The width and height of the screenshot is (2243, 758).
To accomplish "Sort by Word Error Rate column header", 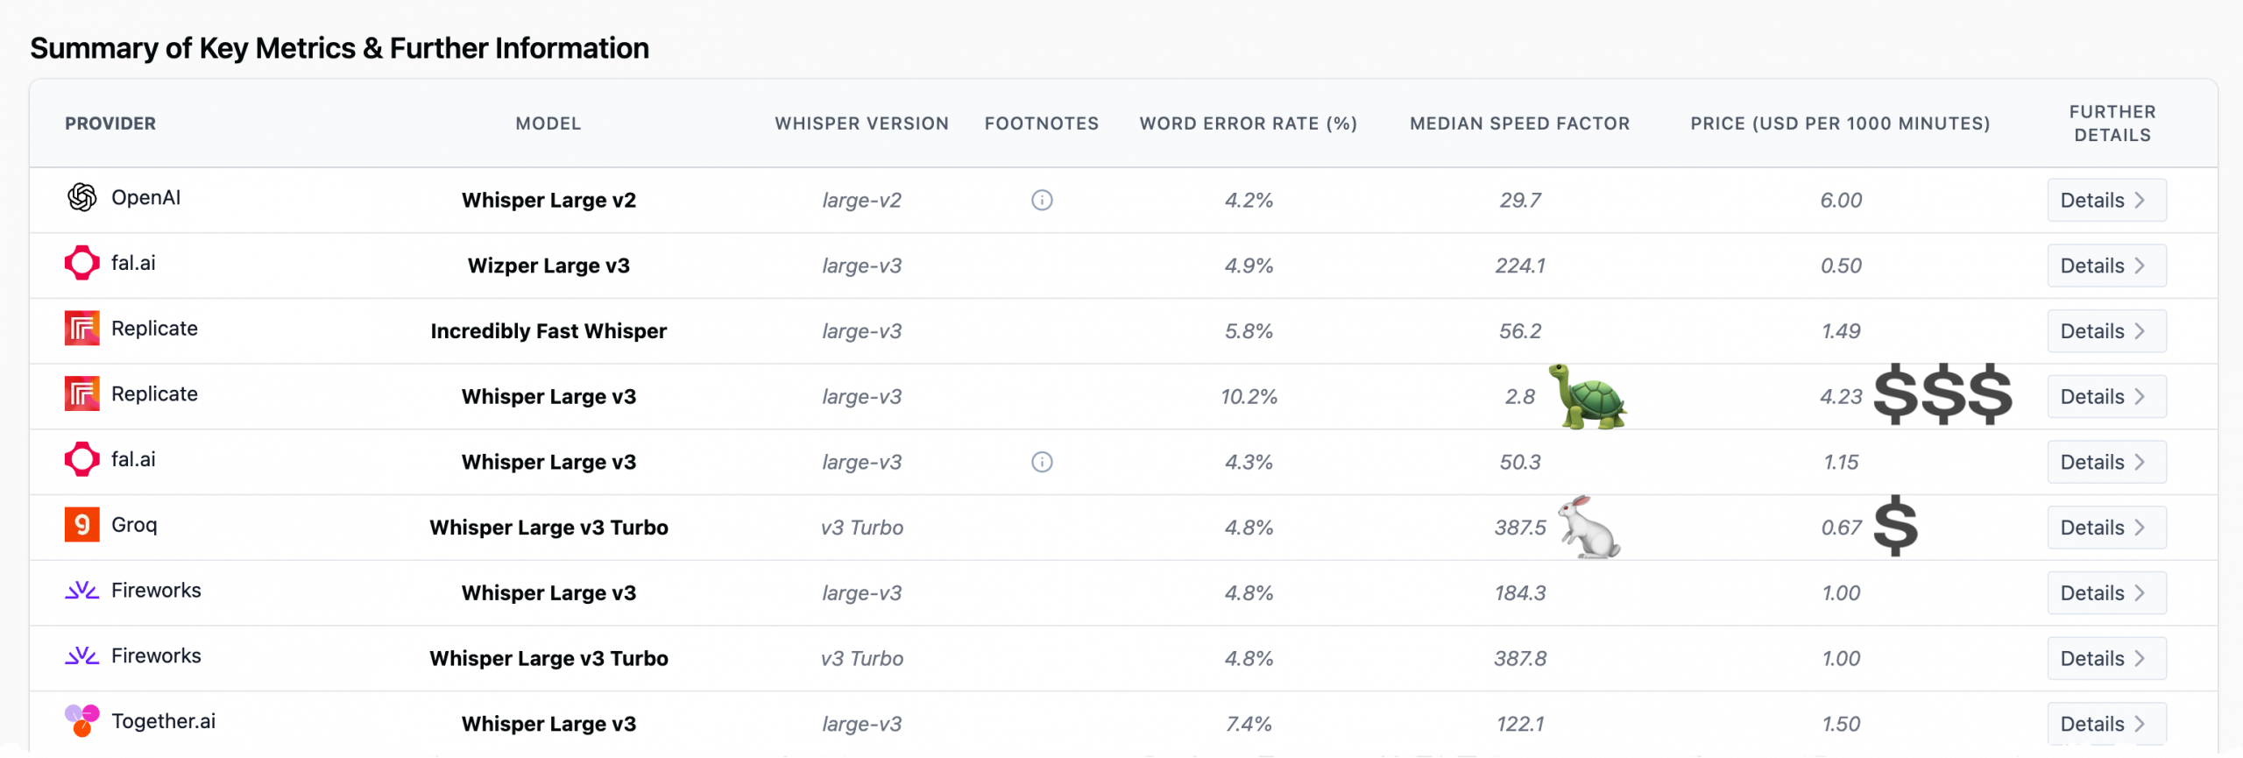I will (1248, 124).
